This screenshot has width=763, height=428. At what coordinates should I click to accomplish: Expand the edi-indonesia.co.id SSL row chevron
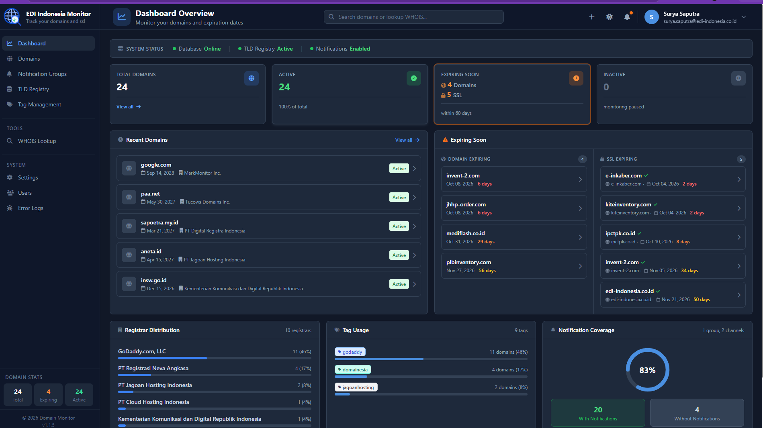[739, 295]
